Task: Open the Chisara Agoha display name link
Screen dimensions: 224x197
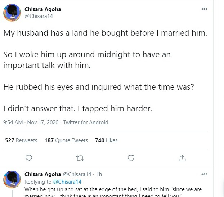Action: click(42, 9)
